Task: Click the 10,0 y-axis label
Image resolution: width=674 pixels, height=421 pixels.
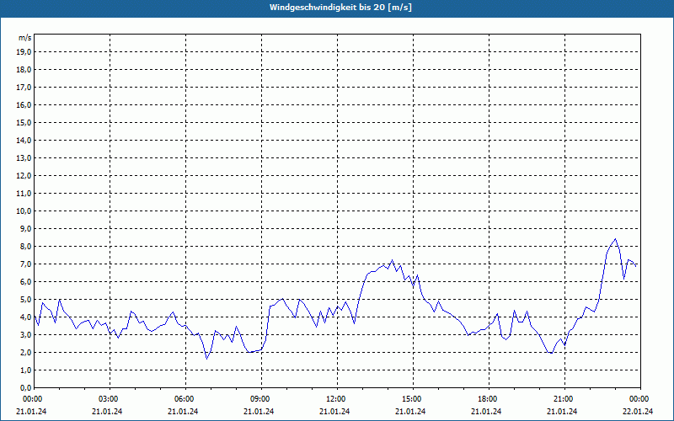Action: (x=24, y=211)
